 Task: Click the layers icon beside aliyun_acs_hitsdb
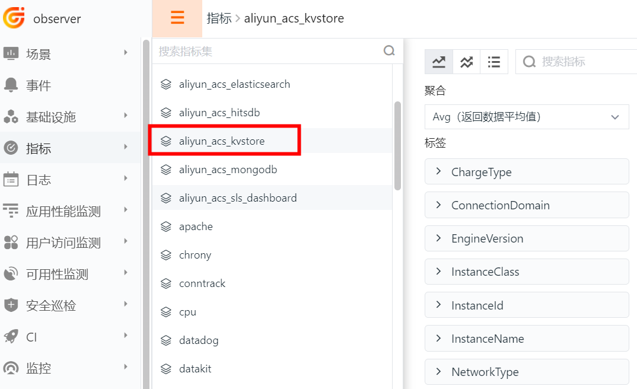[x=165, y=113]
